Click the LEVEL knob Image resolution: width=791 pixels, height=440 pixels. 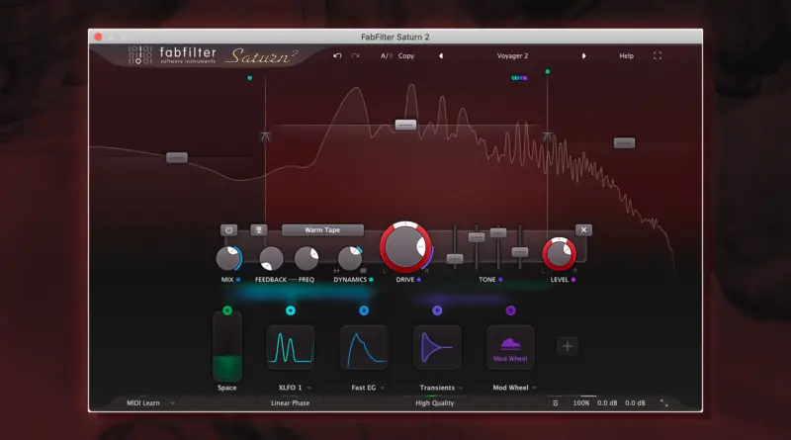pos(559,254)
